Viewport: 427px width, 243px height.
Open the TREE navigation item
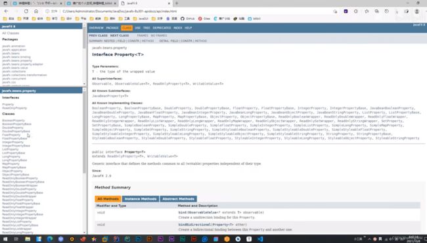click(146, 28)
